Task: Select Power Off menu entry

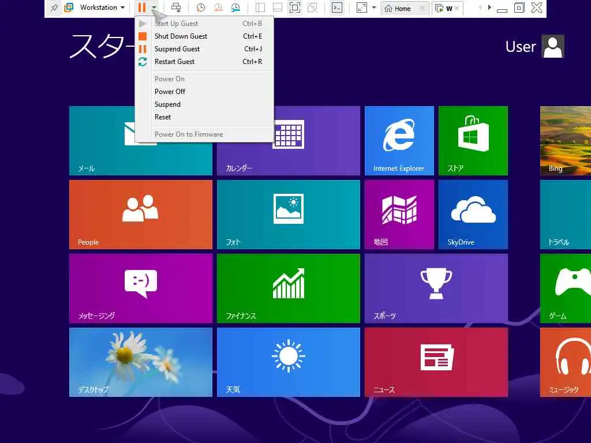Action: pos(204,92)
